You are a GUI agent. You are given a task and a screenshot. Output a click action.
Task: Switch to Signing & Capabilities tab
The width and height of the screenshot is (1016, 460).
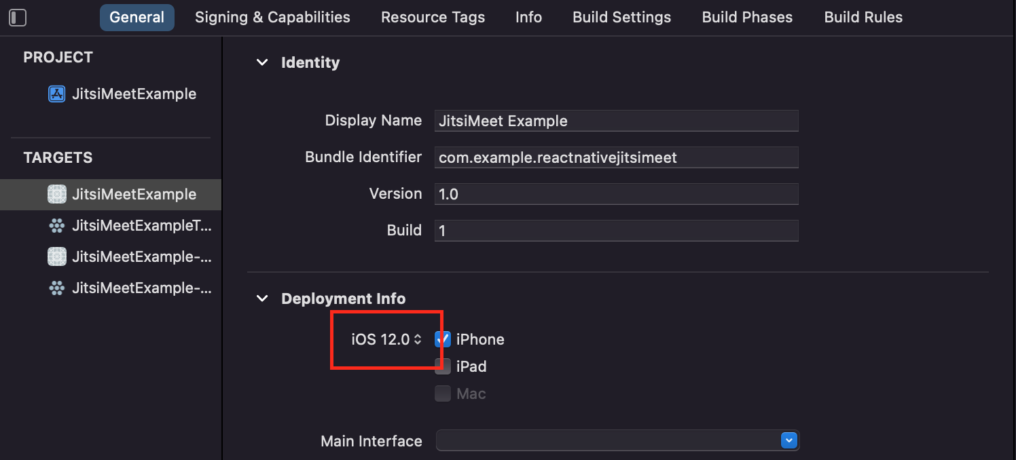tap(272, 18)
